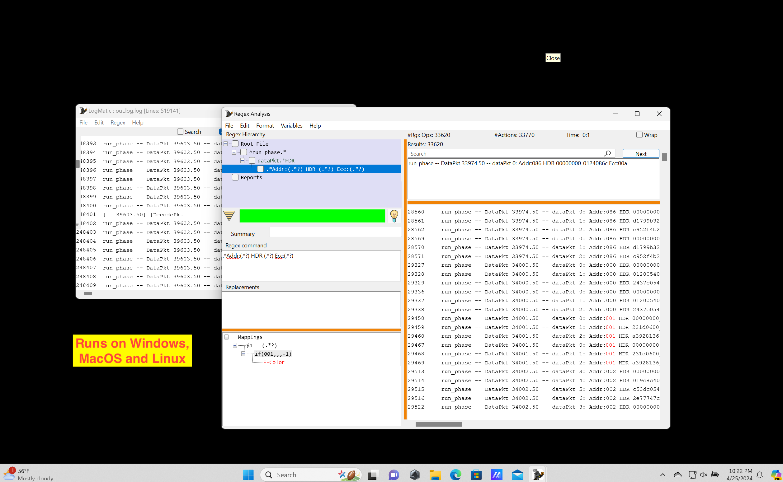Click the dark hexagon app icon in the taskbar
Viewport: 783px width, 482px height.
[414, 475]
